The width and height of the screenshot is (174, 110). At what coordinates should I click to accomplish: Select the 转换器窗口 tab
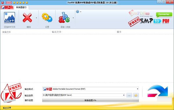(21, 7)
